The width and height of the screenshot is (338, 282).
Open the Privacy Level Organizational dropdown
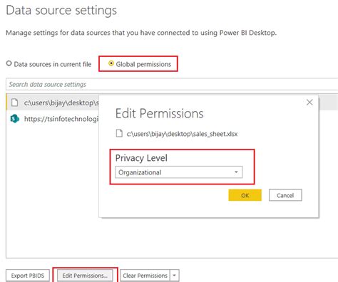179,172
